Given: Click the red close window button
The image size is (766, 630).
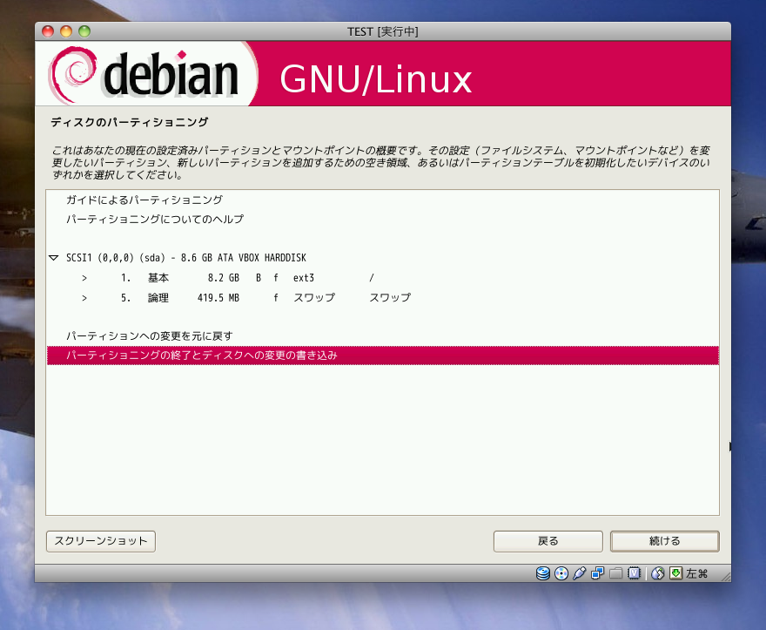Looking at the screenshot, I should (48, 31).
